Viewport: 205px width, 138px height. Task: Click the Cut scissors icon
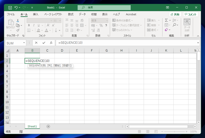tap(18, 20)
